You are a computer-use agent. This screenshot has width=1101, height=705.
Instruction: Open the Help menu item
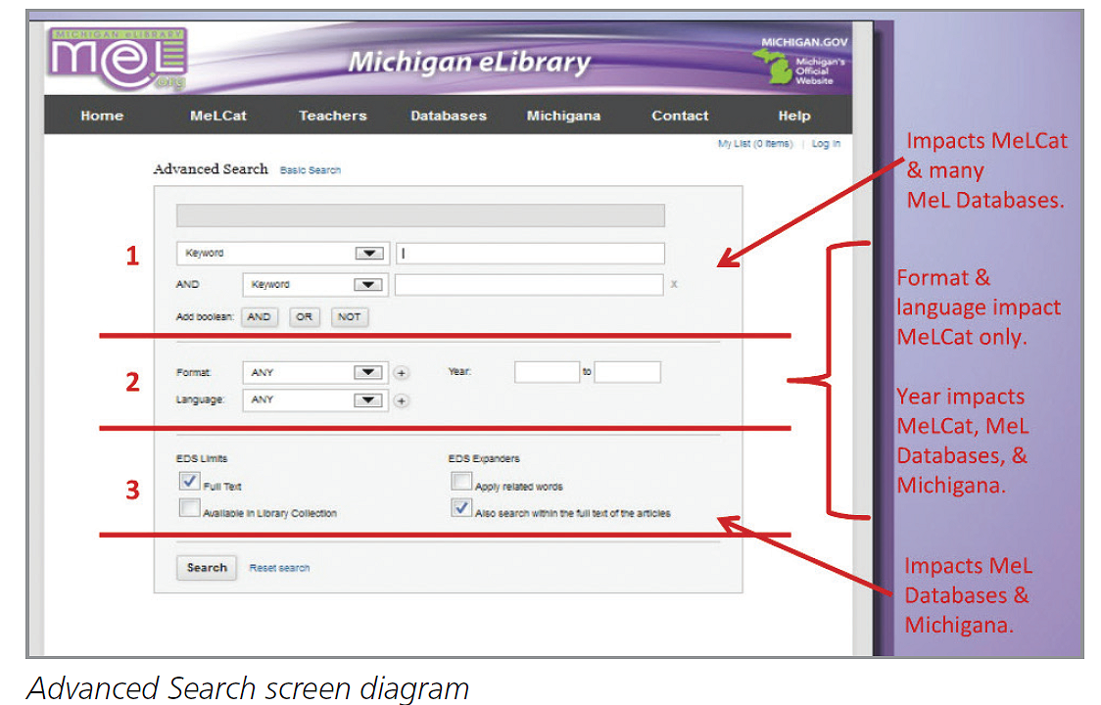794,116
